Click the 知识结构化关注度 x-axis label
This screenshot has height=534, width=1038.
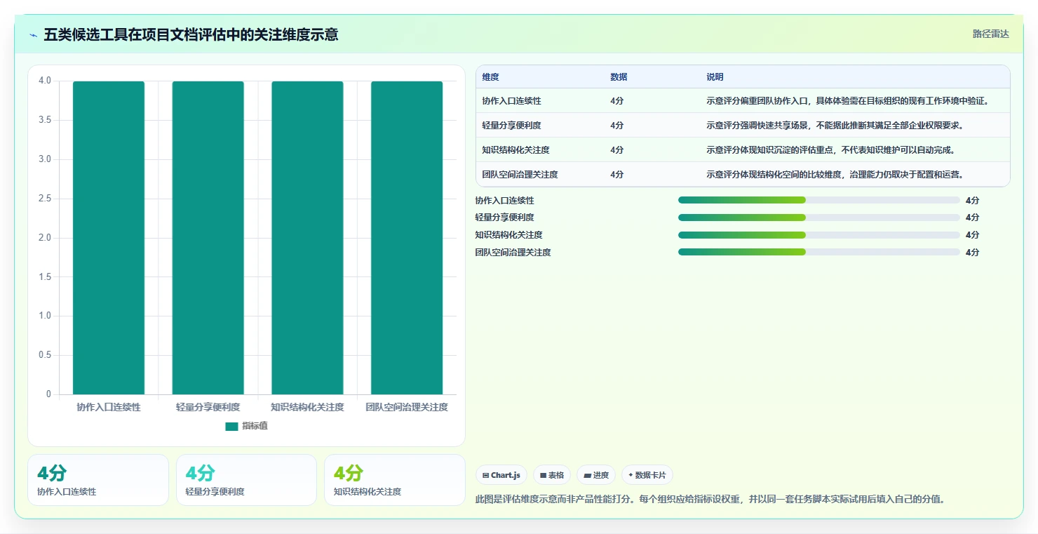(x=307, y=407)
